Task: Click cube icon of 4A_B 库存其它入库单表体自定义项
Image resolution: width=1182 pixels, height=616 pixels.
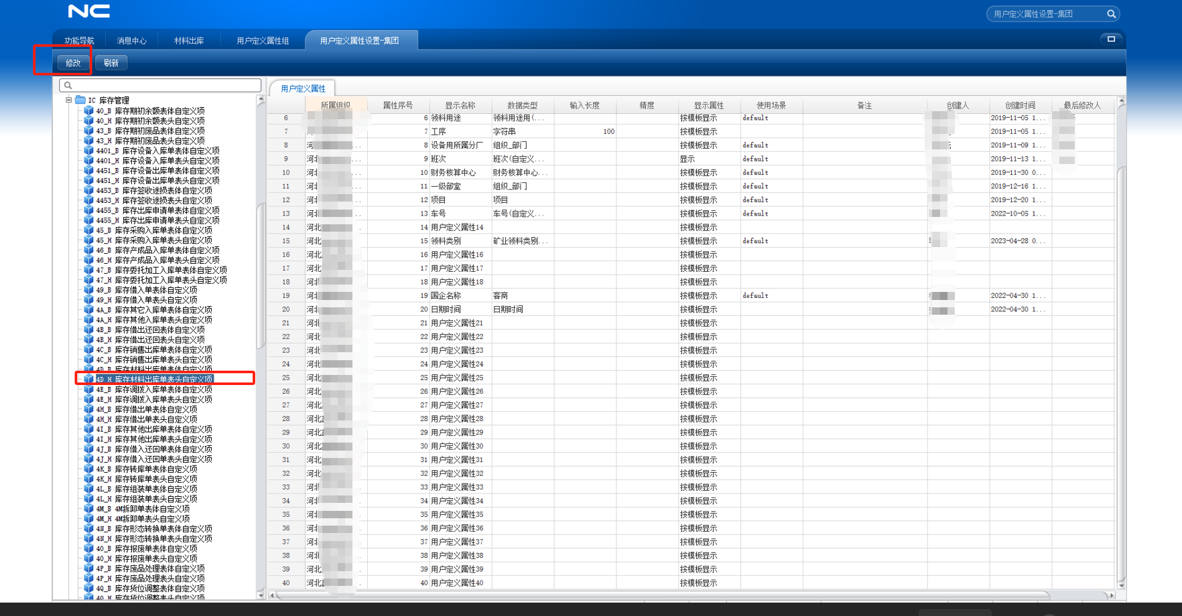Action: point(88,310)
